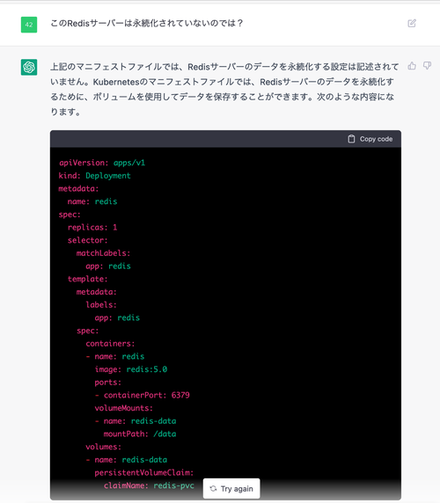Click 'replicas: 1' code line
The width and height of the screenshot is (440, 503).
[x=92, y=227]
